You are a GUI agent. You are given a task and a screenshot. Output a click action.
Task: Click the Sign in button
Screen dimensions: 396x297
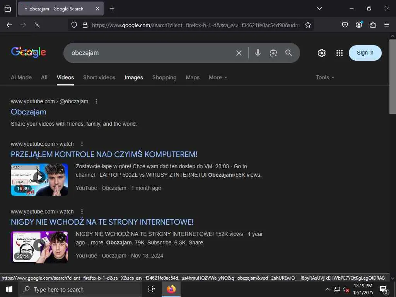click(x=365, y=53)
